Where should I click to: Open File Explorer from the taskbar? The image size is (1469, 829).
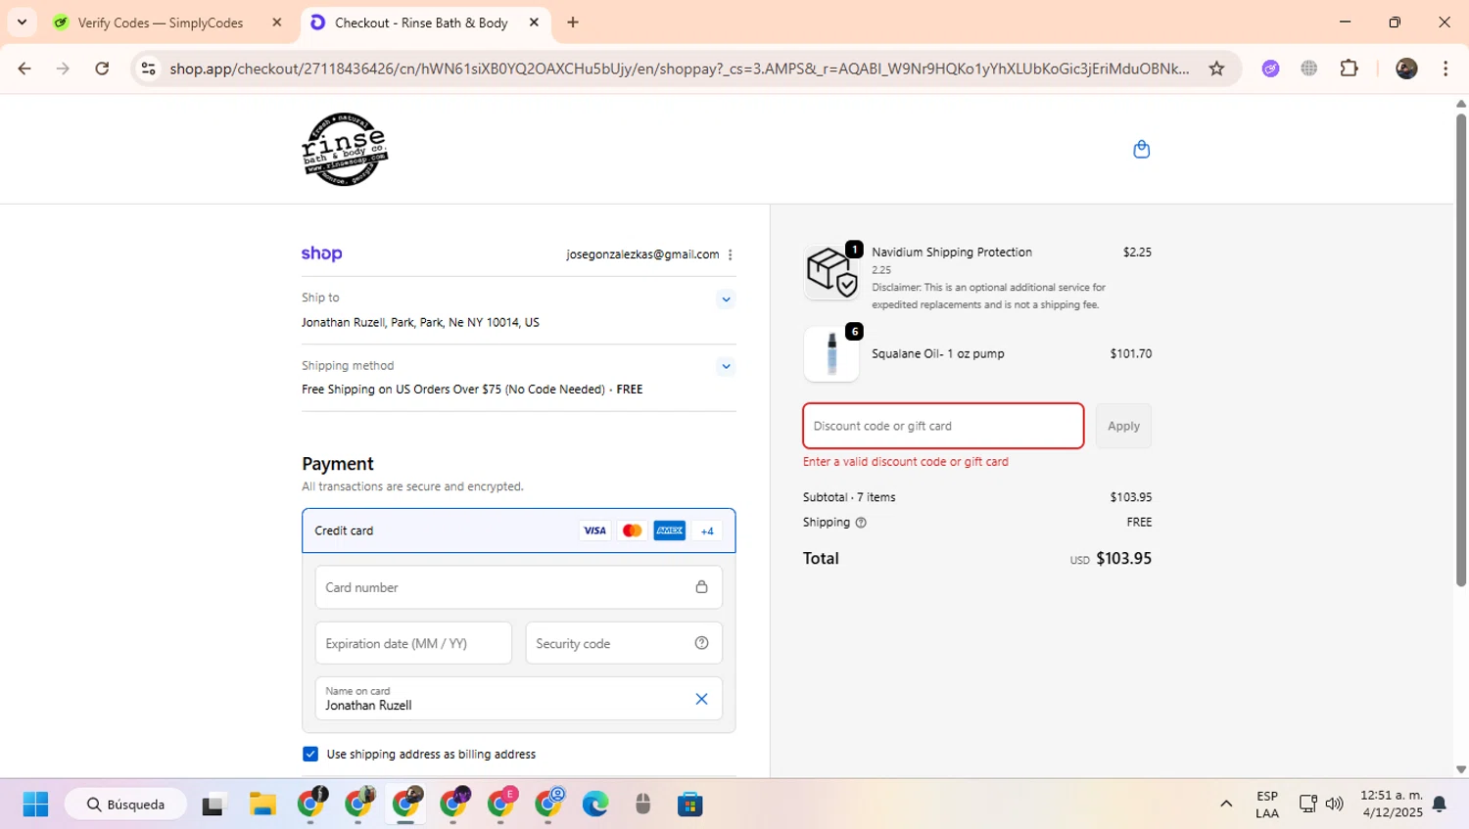tap(262, 805)
